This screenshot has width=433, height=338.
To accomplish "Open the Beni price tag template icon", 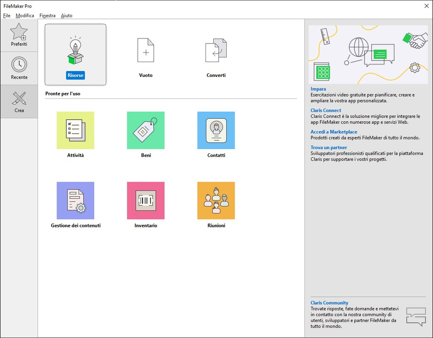I will 146,130.
